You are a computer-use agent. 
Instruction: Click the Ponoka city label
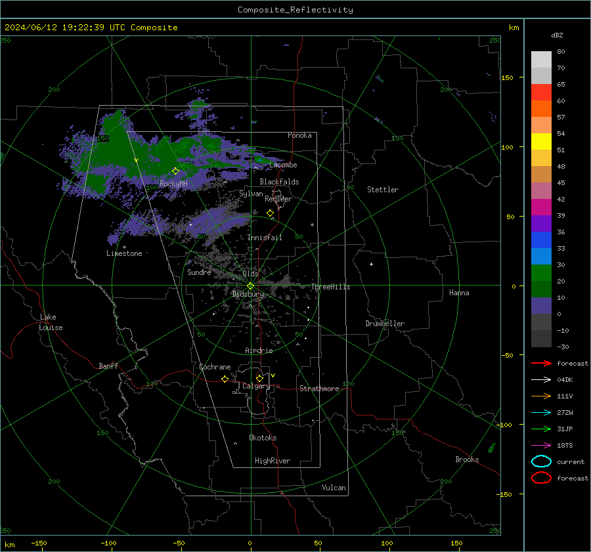299,135
